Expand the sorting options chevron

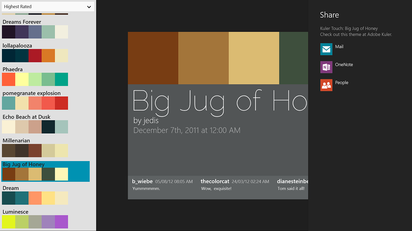(89, 6)
